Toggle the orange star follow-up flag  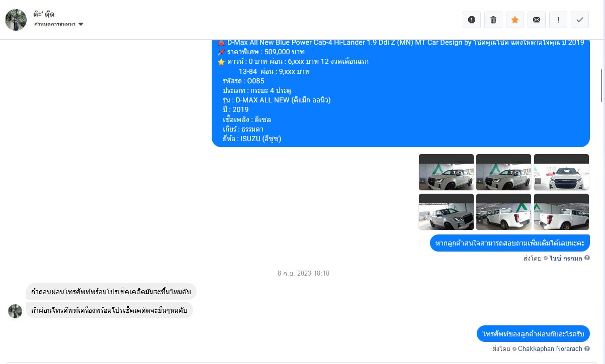pyautogui.click(x=515, y=20)
